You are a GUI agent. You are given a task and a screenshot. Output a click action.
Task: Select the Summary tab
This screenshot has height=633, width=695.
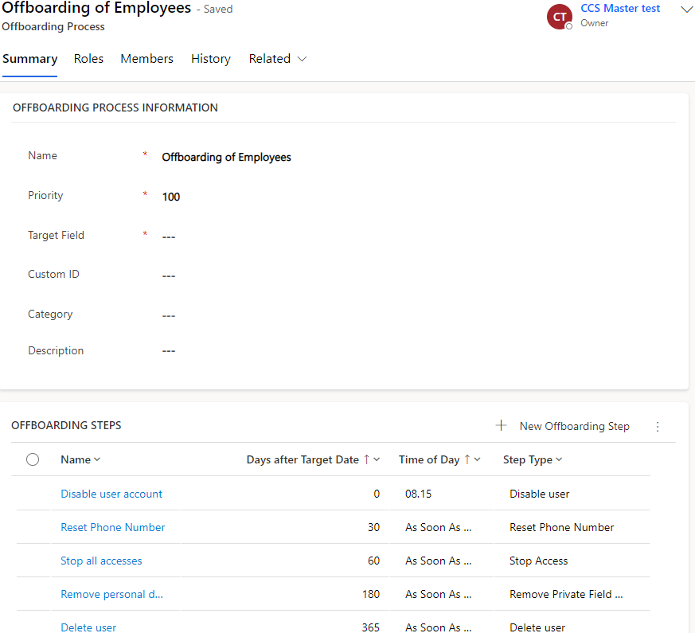(29, 59)
